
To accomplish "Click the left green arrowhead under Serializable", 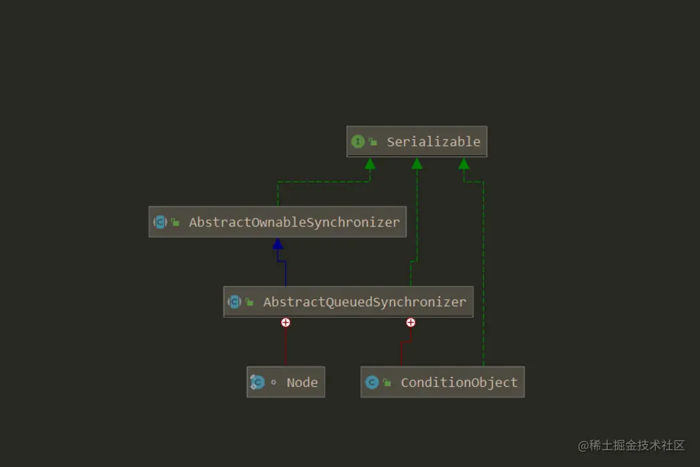I will pyautogui.click(x=370, y=164).
